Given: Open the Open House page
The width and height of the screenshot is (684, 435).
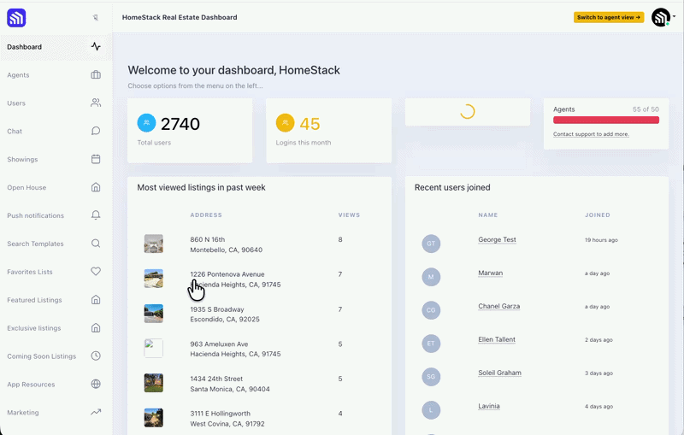Looking at the screenshot, I should tap(56, 187).
